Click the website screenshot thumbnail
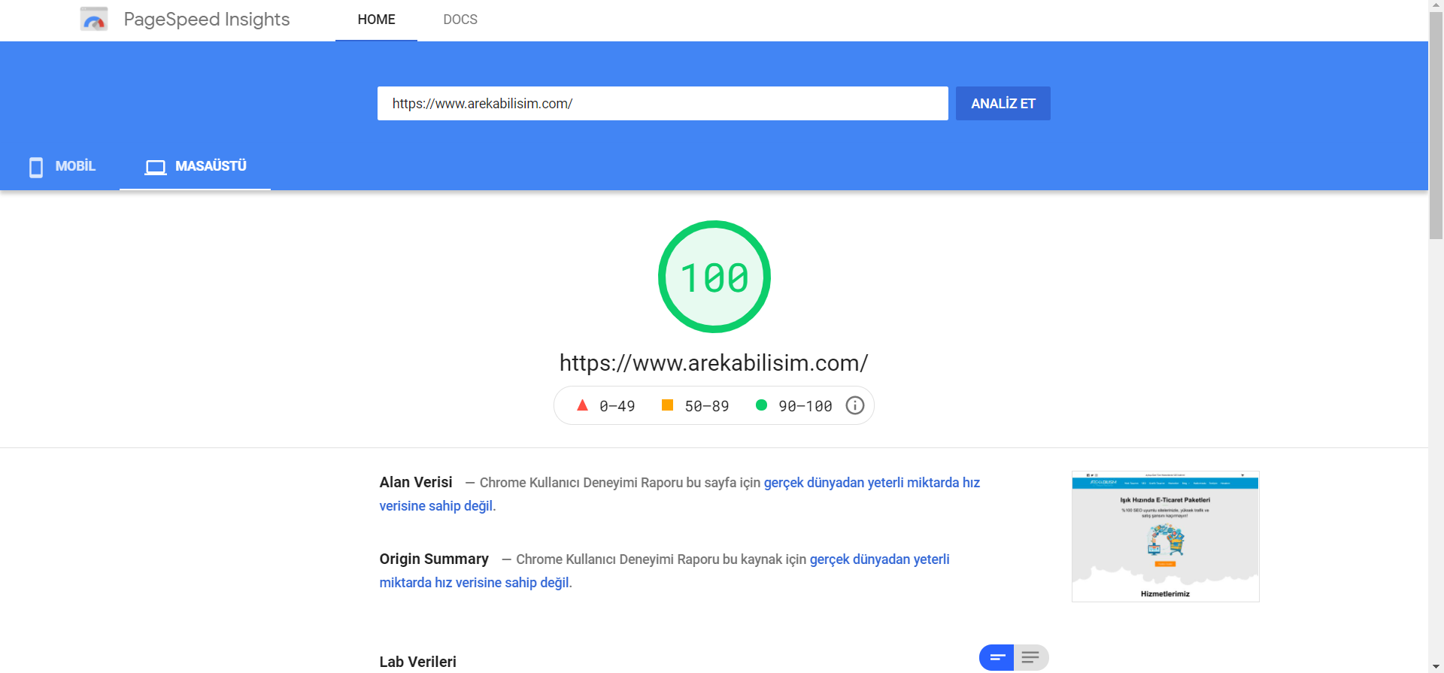 [1165, 536]
